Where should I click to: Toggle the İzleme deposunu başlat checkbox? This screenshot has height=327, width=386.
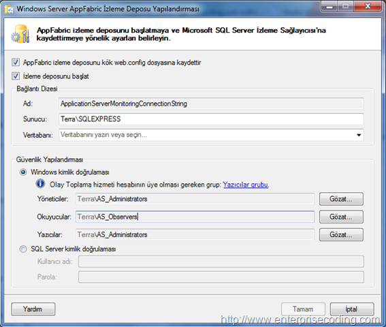(16, 76)
